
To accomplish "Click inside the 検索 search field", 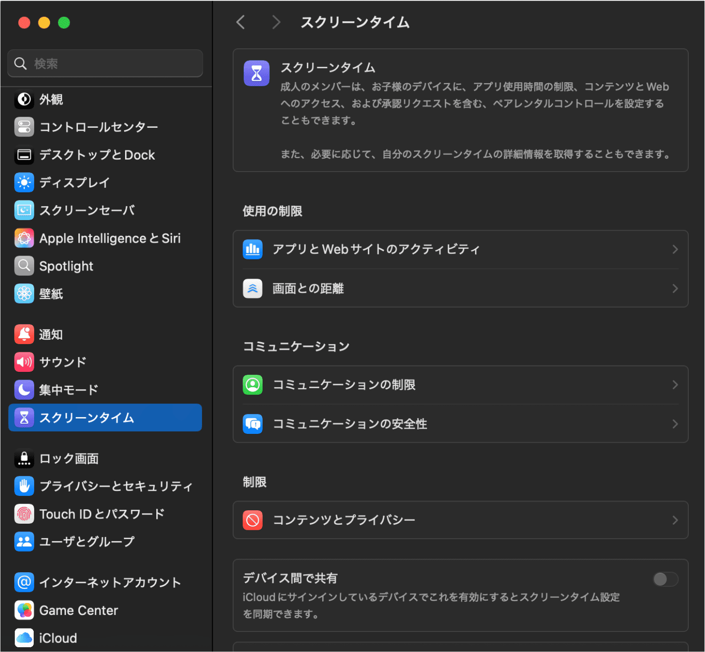I will point(105,63).
